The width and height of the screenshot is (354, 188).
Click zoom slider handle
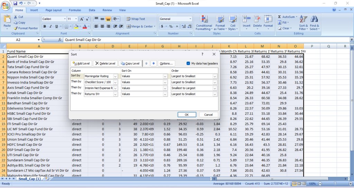335,184
